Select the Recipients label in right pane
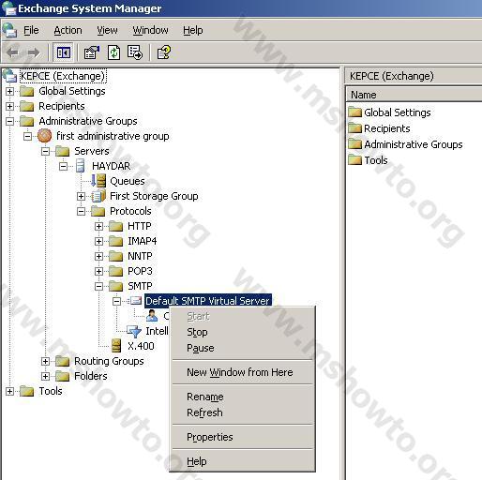The width and height of the screenshot is (482, 480). point(387,128)
